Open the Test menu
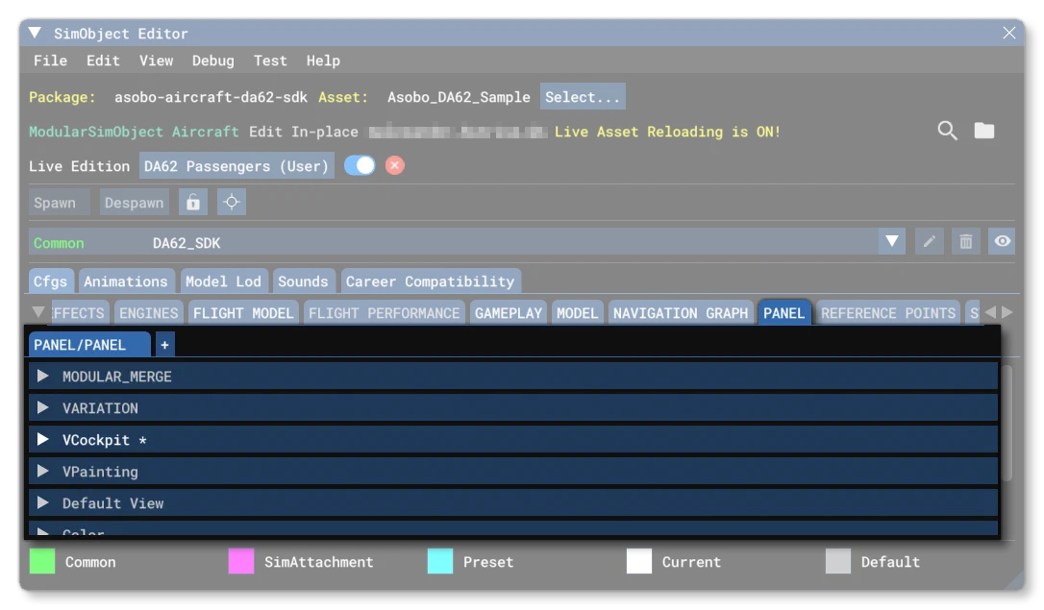The image size is (1044, 610). coord(270,61)
